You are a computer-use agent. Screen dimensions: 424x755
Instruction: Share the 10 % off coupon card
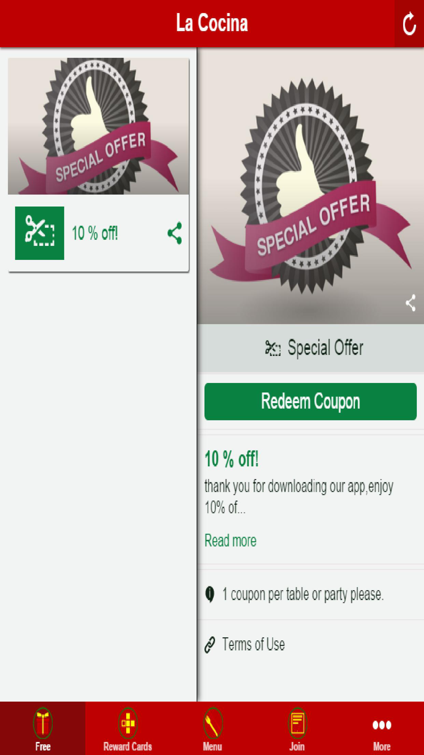tap(175, 233)
